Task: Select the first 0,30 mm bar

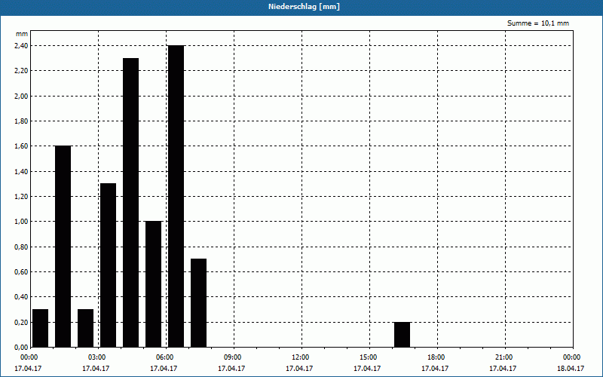Action: [x=41, y=328]
